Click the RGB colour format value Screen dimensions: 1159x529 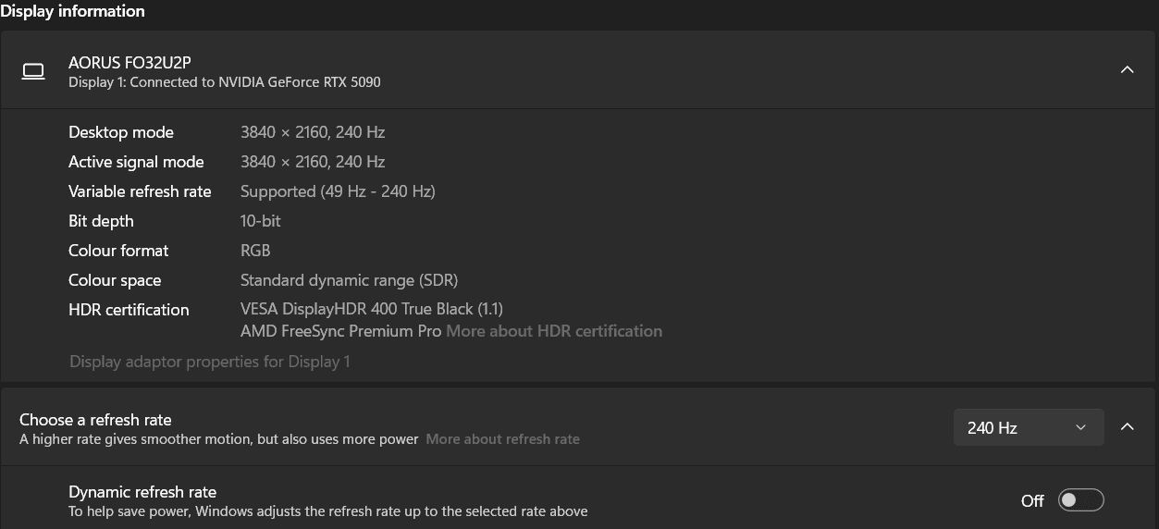[255, 251]
